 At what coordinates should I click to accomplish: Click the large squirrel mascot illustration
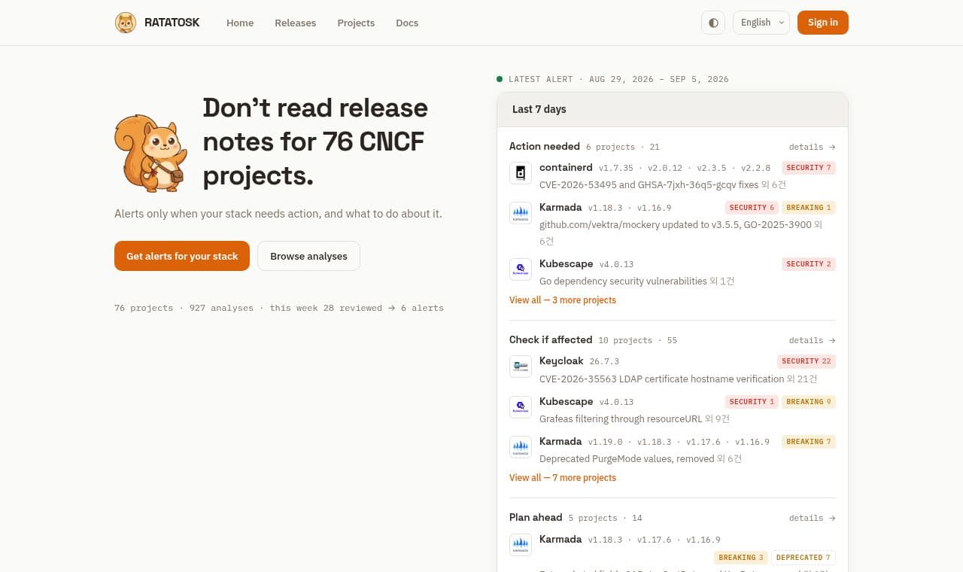point(150,153)
